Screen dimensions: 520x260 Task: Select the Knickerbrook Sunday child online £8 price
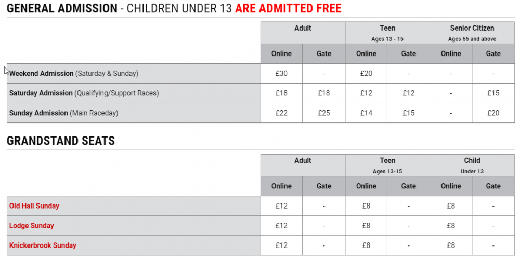pyautogui.click(x=451, y=245)
